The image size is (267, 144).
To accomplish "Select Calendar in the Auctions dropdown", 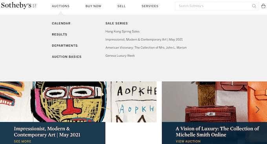I will pyautogui.click(x=61, y=23).
